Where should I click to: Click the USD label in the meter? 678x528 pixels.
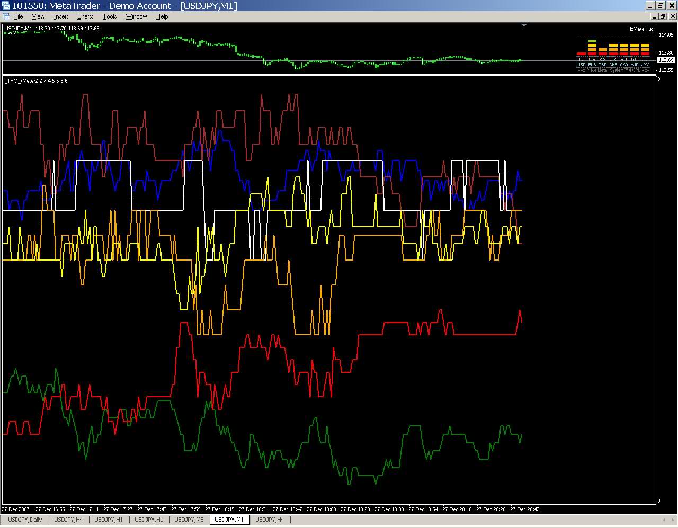[582, 65]
